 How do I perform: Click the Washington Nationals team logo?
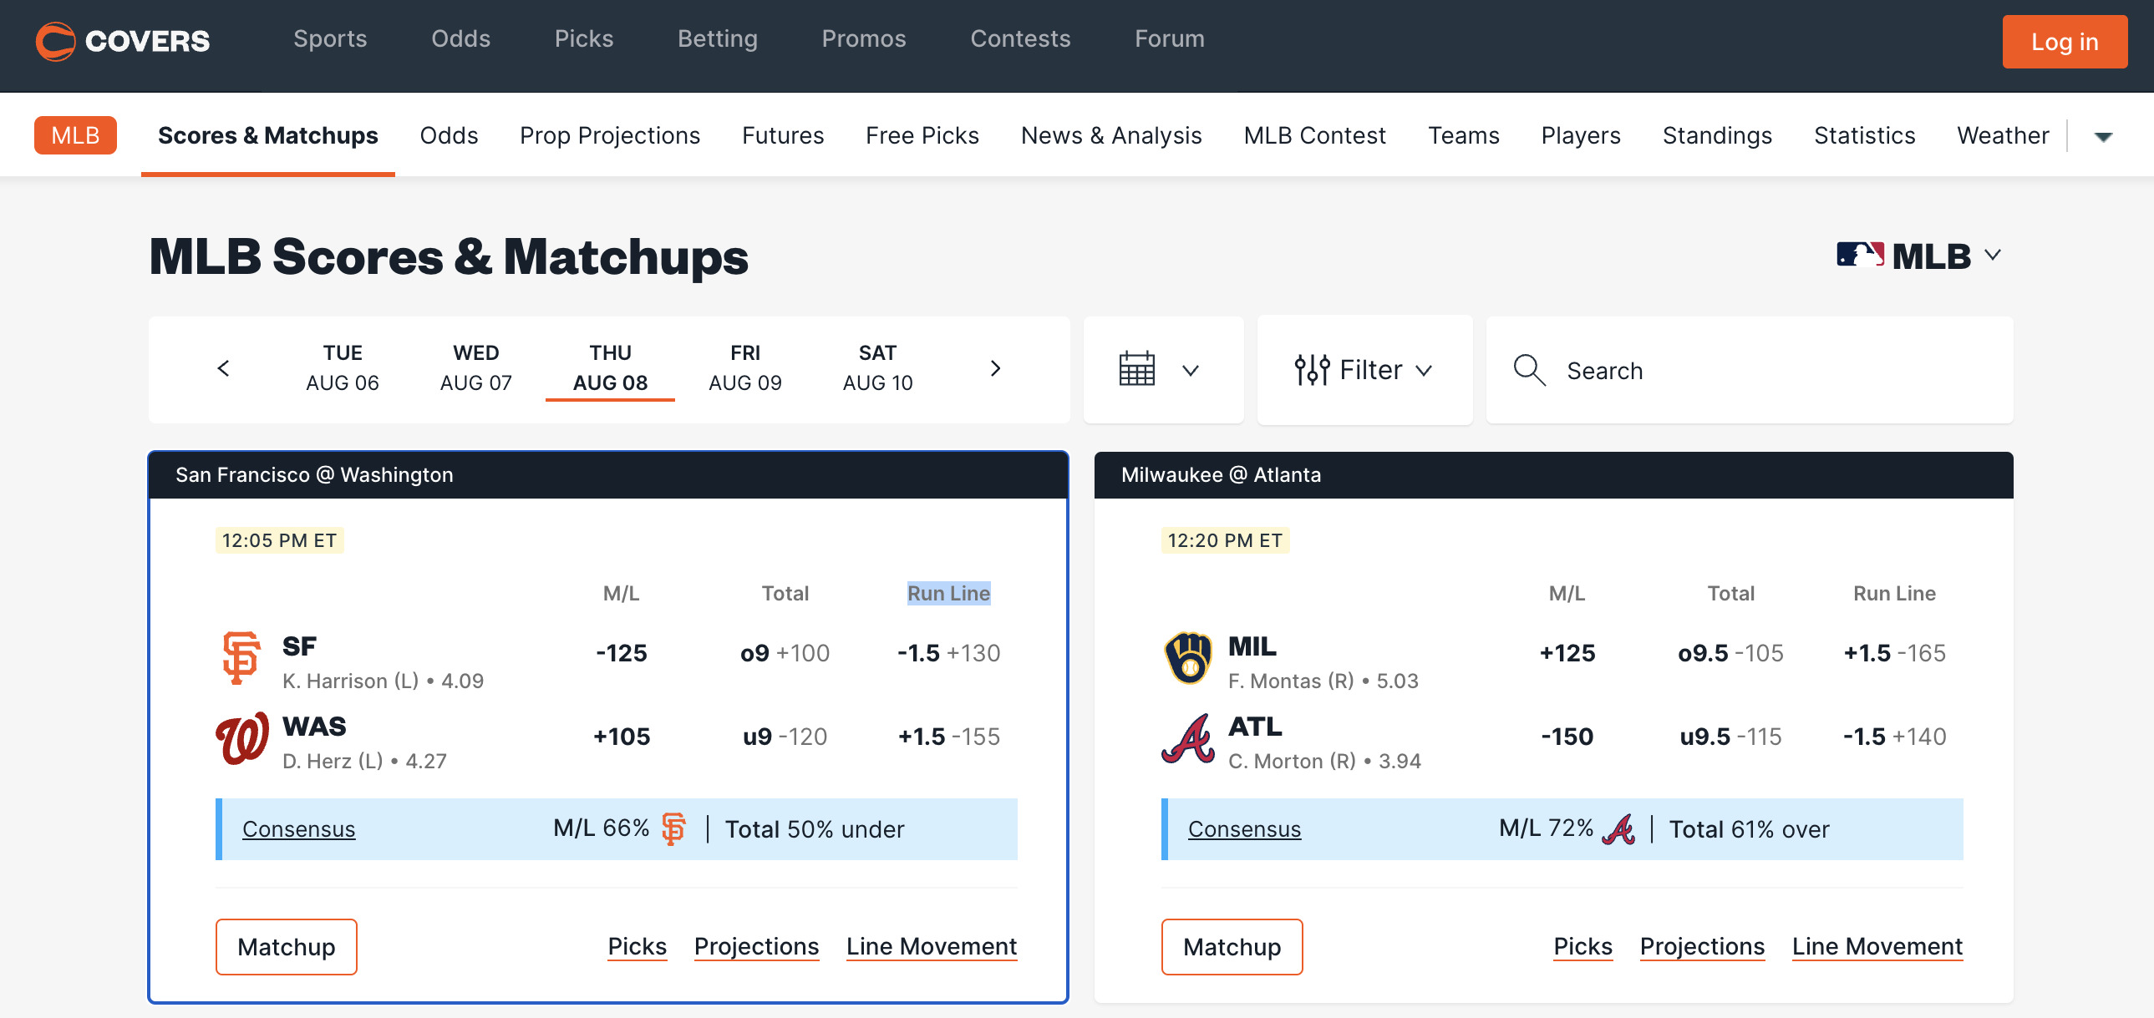click(241, 738)
